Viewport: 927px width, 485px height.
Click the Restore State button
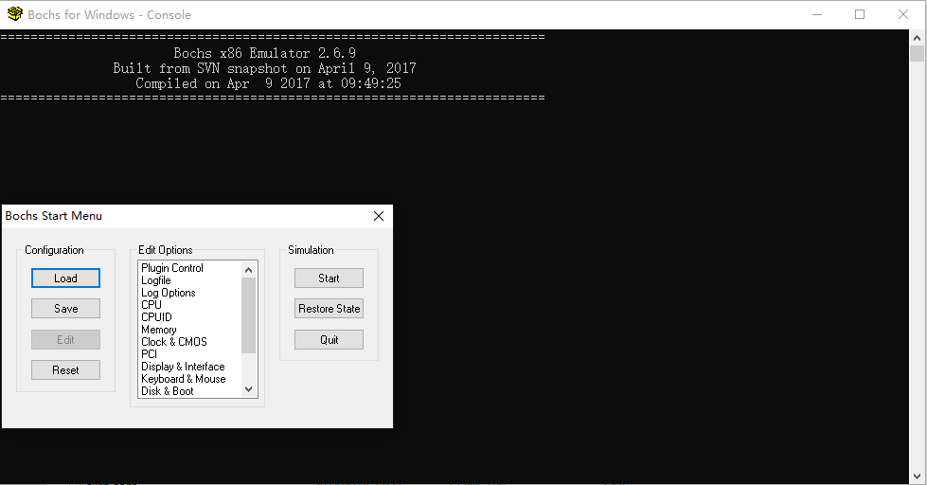pos(329,309)
